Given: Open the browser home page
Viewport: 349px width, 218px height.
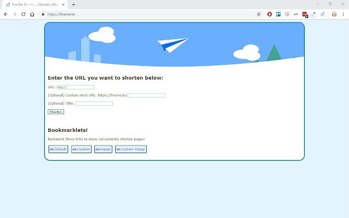Looking at the screenshot, I should tap(32, 14).
